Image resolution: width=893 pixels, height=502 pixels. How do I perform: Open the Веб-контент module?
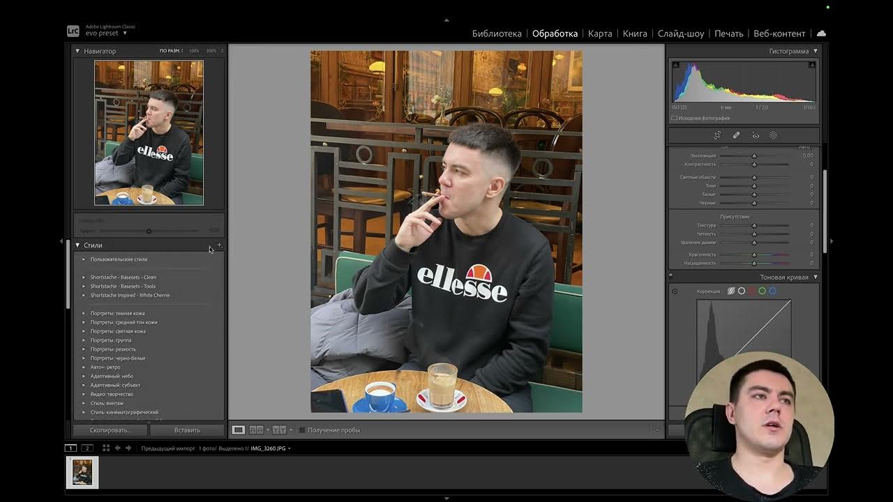pos(779,33)
